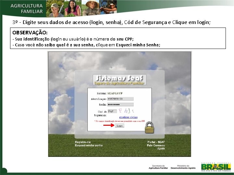Click the 'atualizar código' link
This screenshot has width=234, height=175.
(128, 117)
